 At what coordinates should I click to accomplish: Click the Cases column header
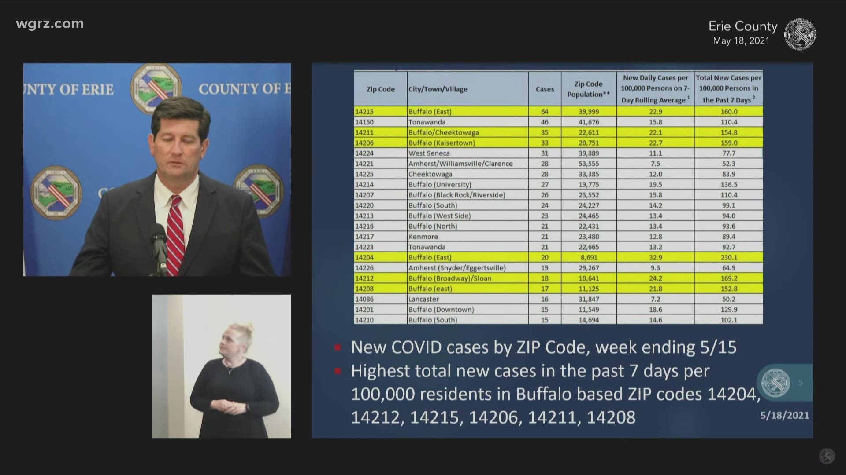[545, 89]
